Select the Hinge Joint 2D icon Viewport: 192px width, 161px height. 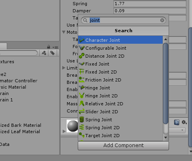coord(82,95)
